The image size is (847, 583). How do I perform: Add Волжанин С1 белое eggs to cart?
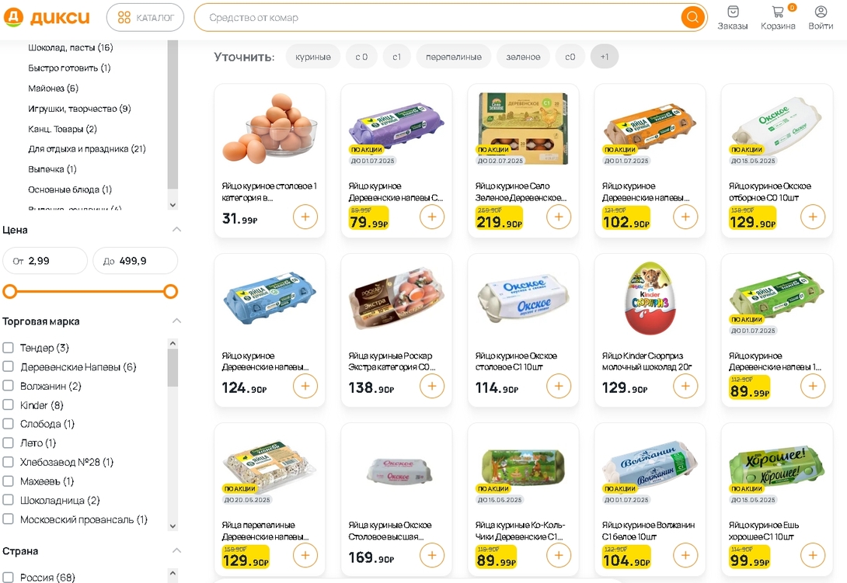(x=685, y=555)
